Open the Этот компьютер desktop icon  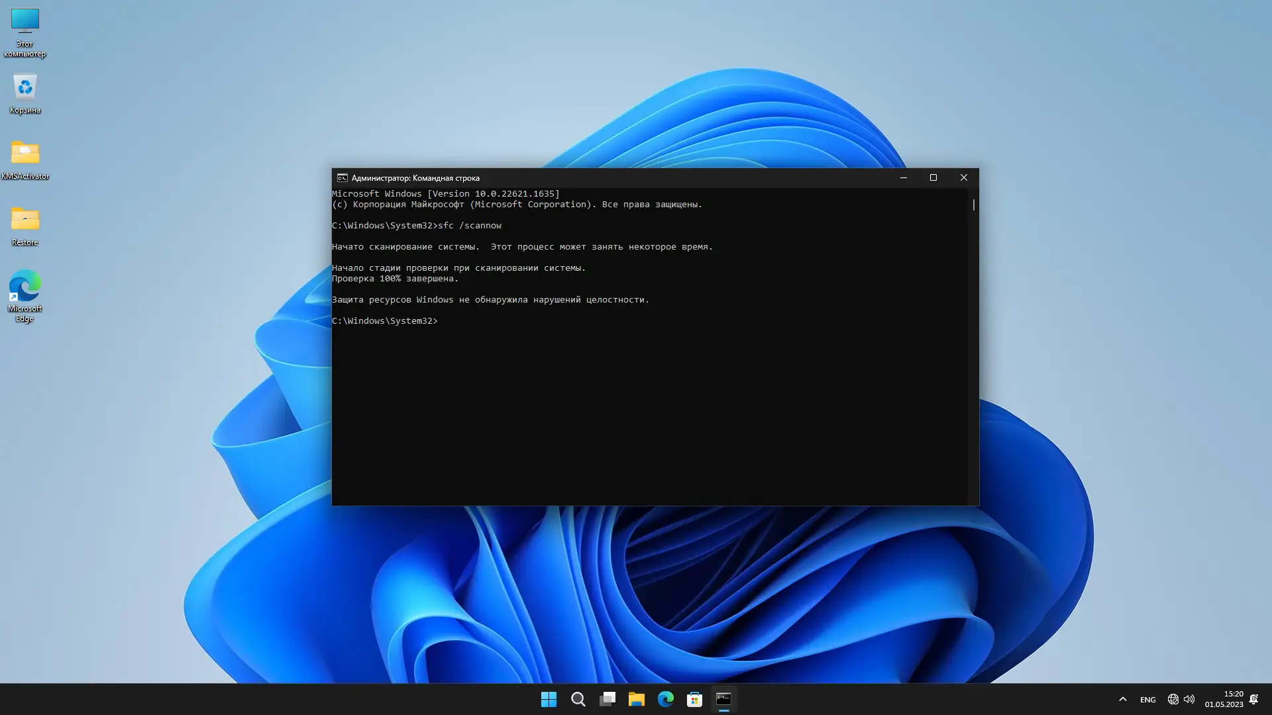[x=25, y=31]
